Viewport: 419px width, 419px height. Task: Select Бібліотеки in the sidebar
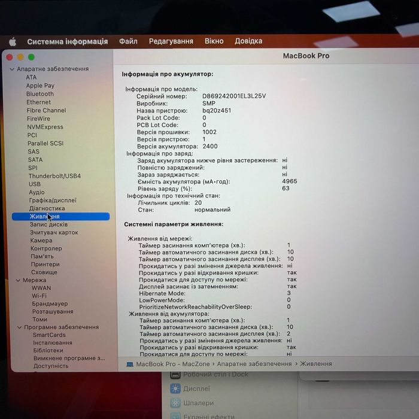tap(48, 351)
